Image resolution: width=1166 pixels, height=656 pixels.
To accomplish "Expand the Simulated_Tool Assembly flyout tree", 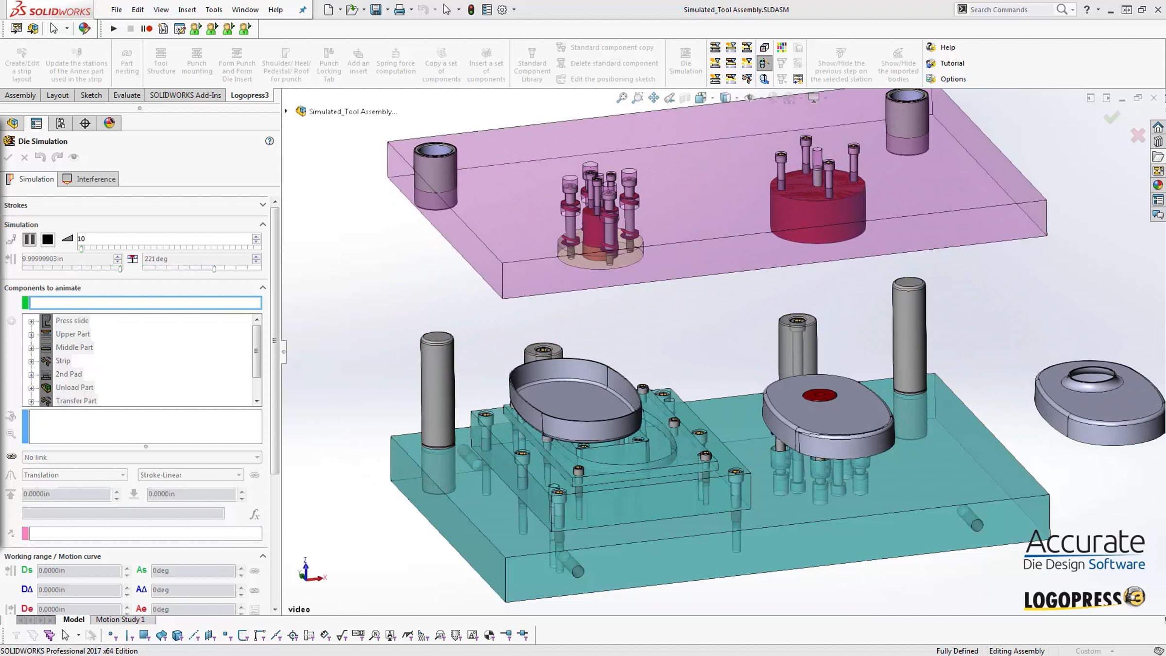I will pos(286,111).
